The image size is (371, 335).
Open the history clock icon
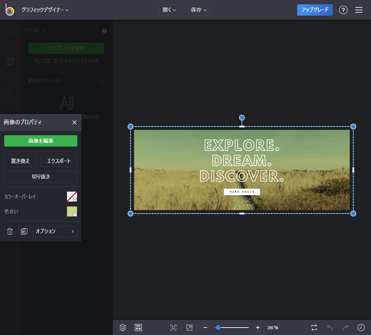pyautogui.click(x=361, y=328)
